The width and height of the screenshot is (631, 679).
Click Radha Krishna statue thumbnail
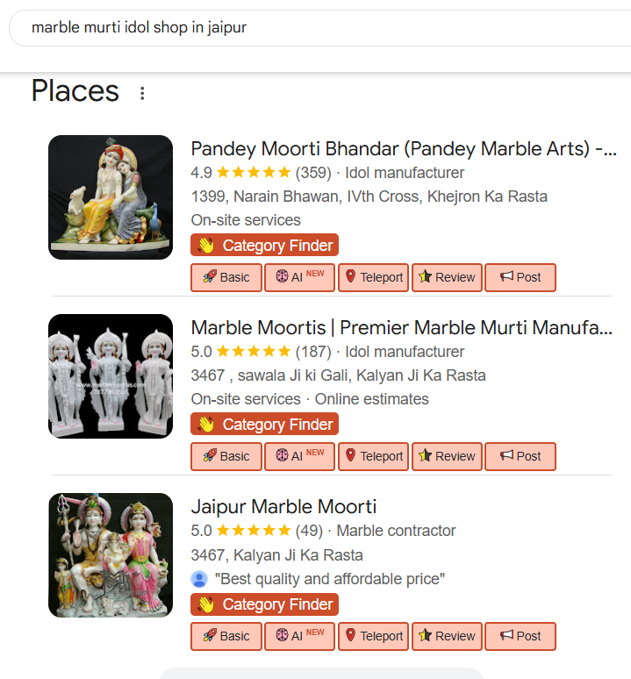tap(111, 197)
